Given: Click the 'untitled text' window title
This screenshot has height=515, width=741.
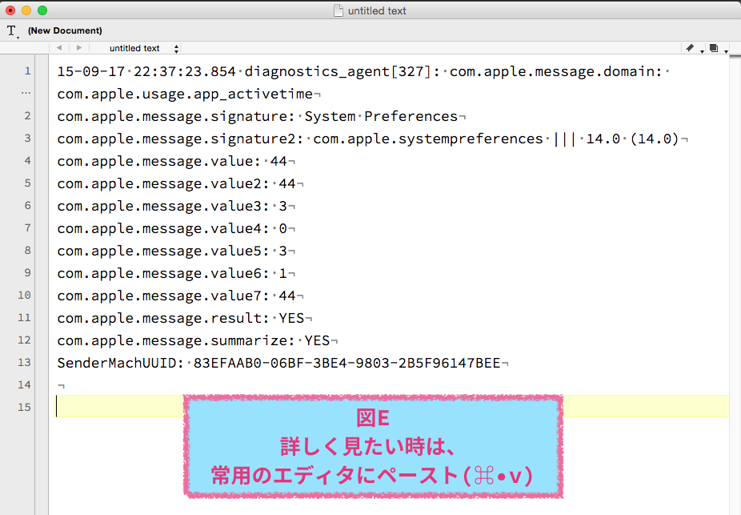Looking at the screenshot, I should (377, 11).
